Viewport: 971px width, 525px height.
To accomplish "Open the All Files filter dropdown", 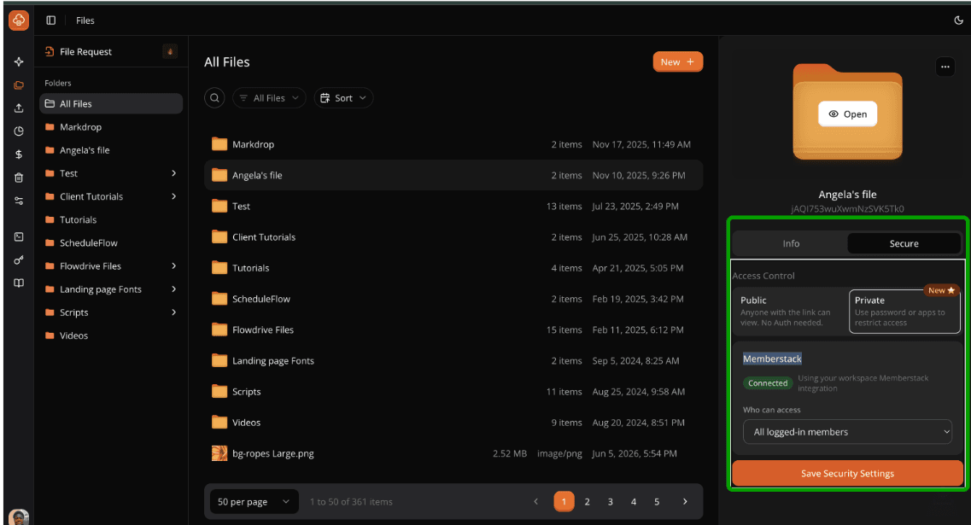I will pos(269,98).
